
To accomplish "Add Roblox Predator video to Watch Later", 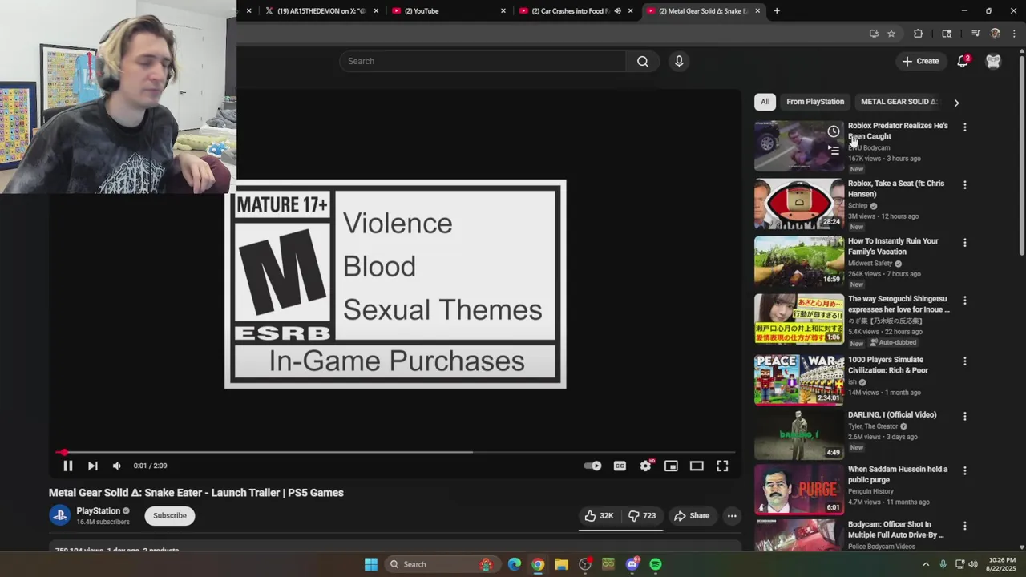I will pos(834,131).
